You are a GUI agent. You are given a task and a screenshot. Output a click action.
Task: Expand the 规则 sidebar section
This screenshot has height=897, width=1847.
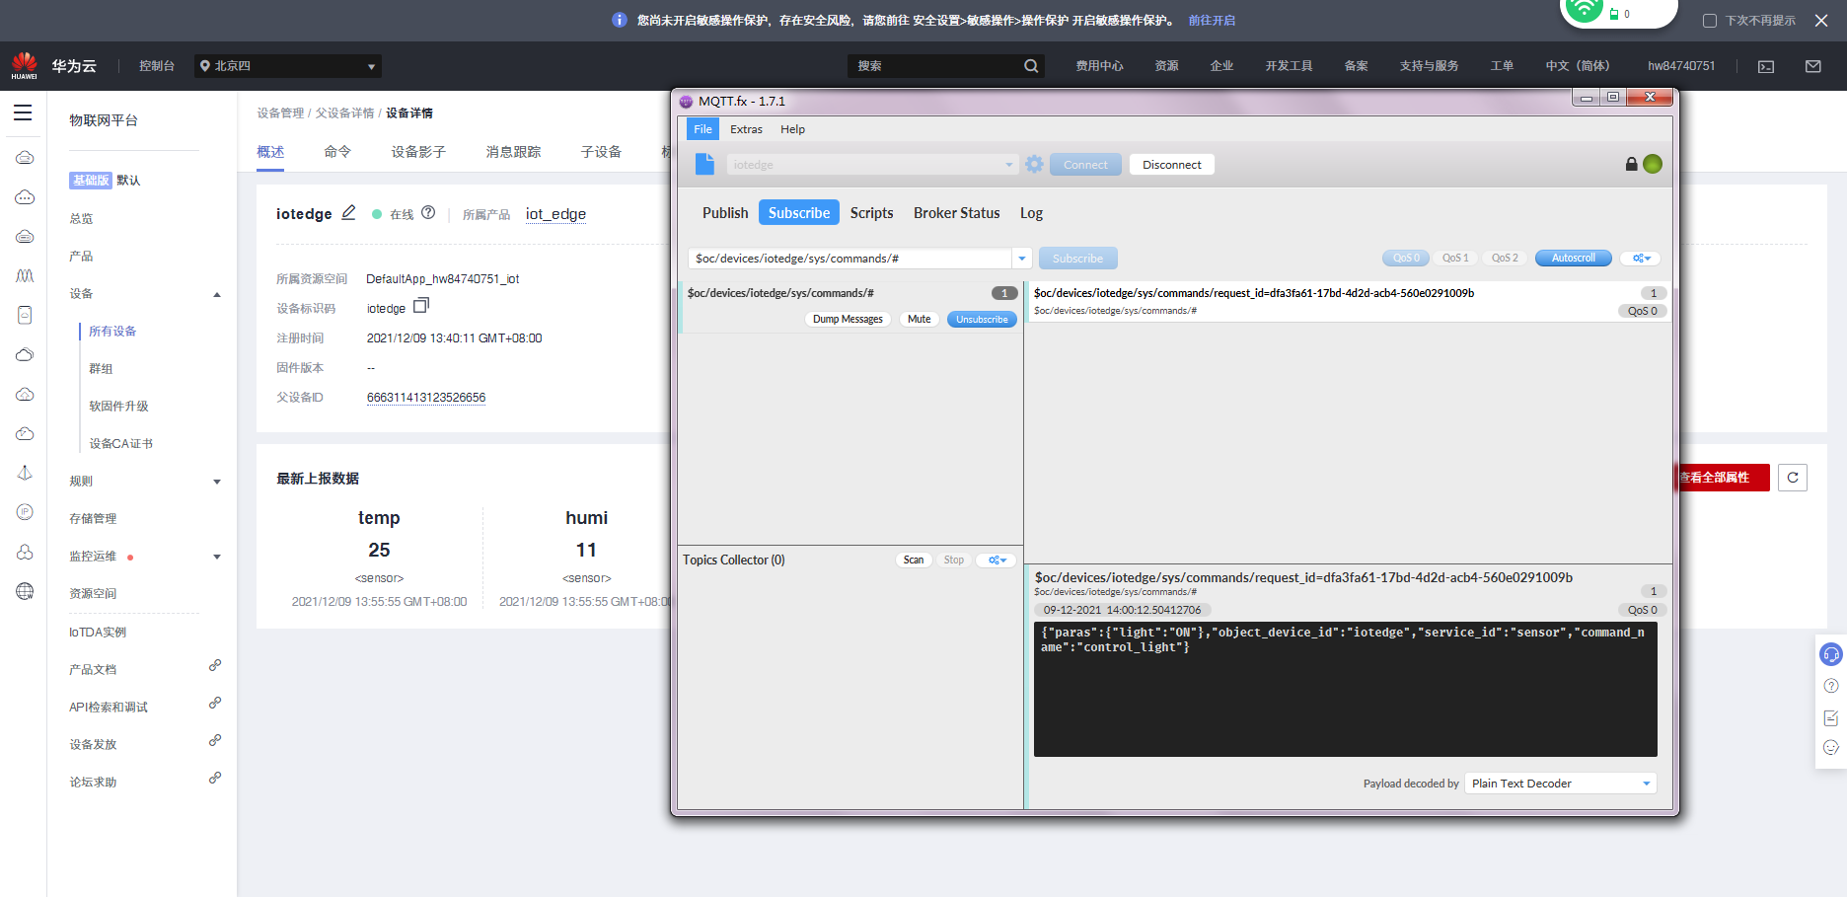tap(217, 482)
